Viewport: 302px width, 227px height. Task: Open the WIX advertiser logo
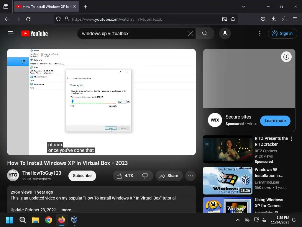click(x=215, y=120)
